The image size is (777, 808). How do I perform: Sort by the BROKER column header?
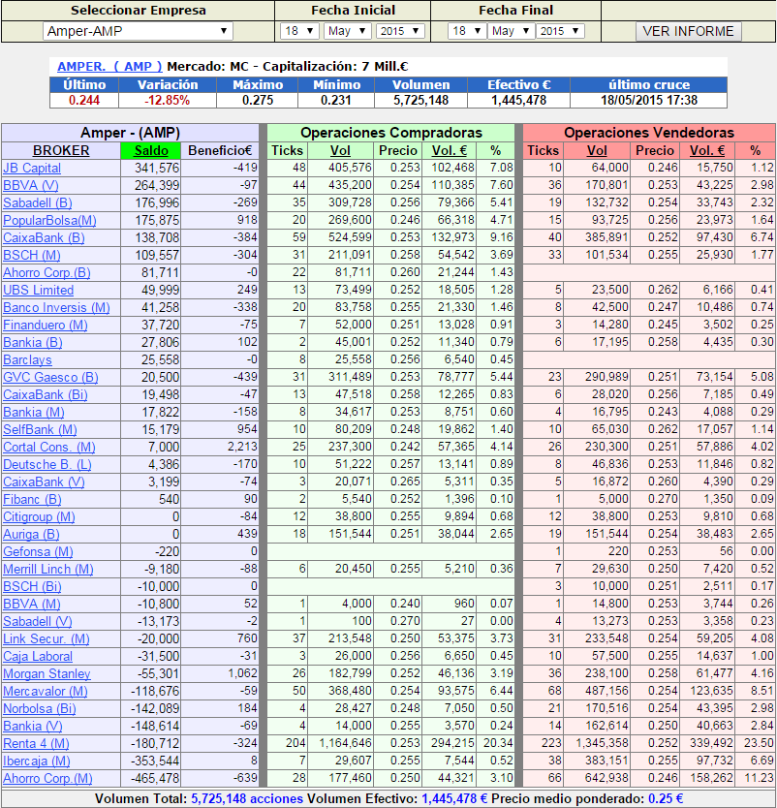pyautogui.click(x=61, y=150)
